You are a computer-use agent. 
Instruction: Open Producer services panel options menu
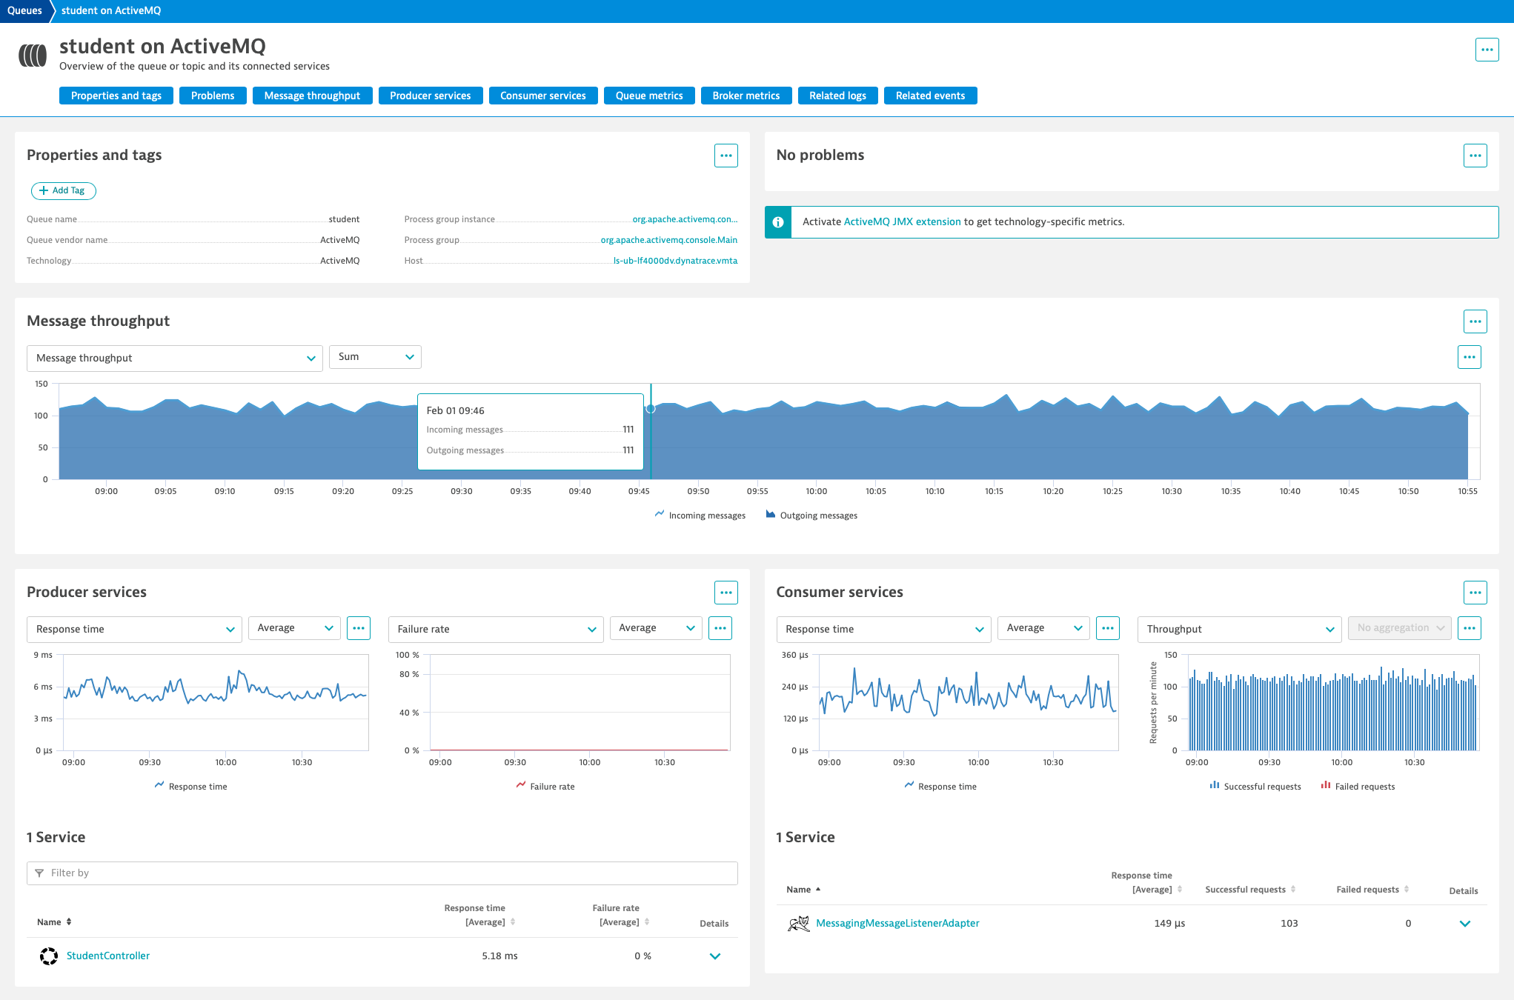click(726, 593)
